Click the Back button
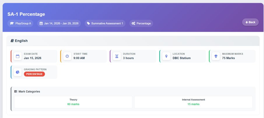Image resolution: width=264 pixels, height=118 pixels. 250,22
